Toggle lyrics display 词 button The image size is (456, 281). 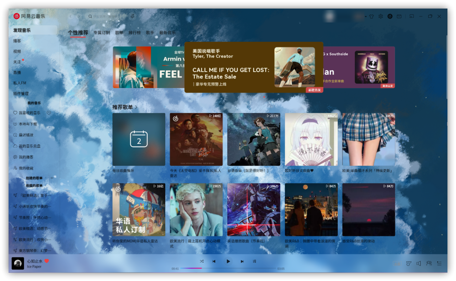point(254,261)
